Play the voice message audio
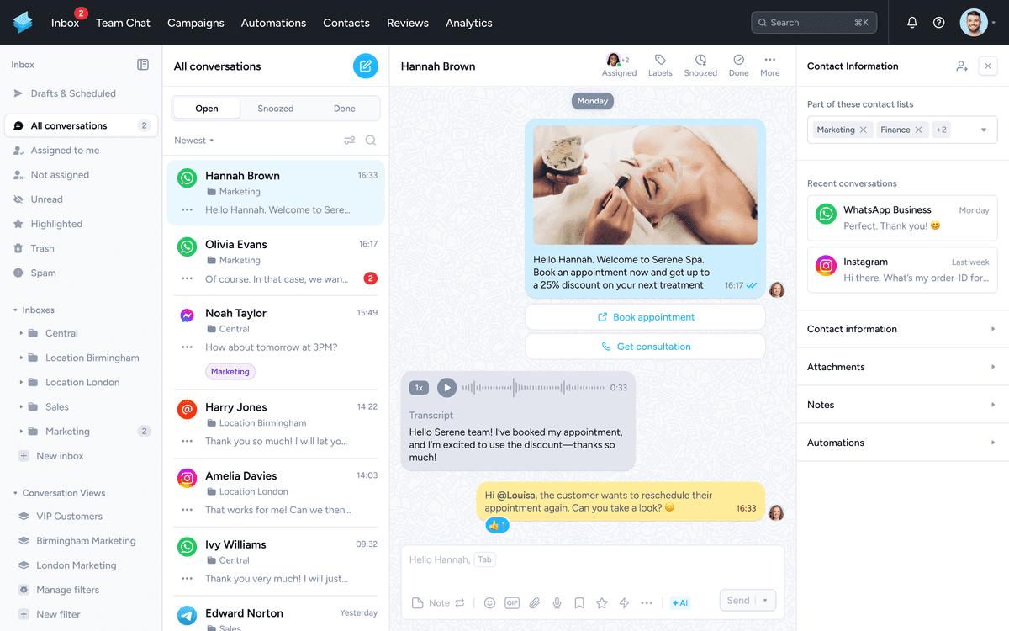The width and height of the screenshot is (1009, 631). [446, 387]
